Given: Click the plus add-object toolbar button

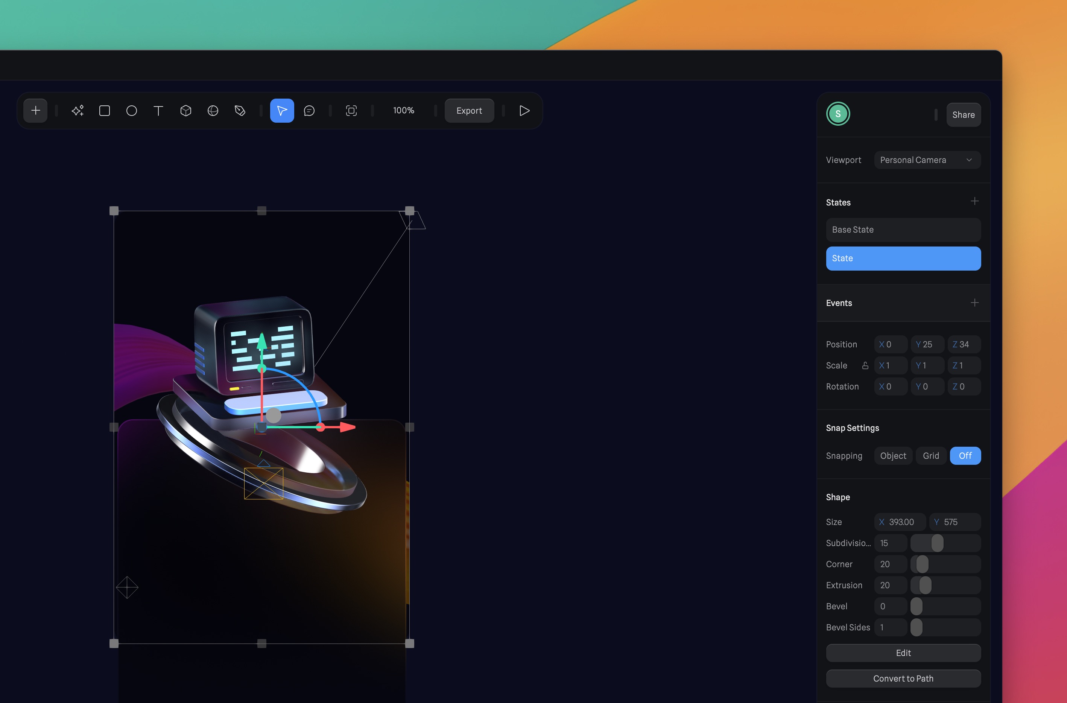Looking at the screenshot, I should (35, 110).
